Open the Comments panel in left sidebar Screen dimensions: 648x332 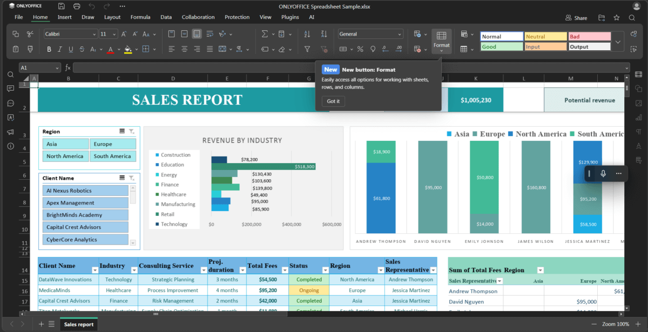pyautogui.click(x=10, y=89)
